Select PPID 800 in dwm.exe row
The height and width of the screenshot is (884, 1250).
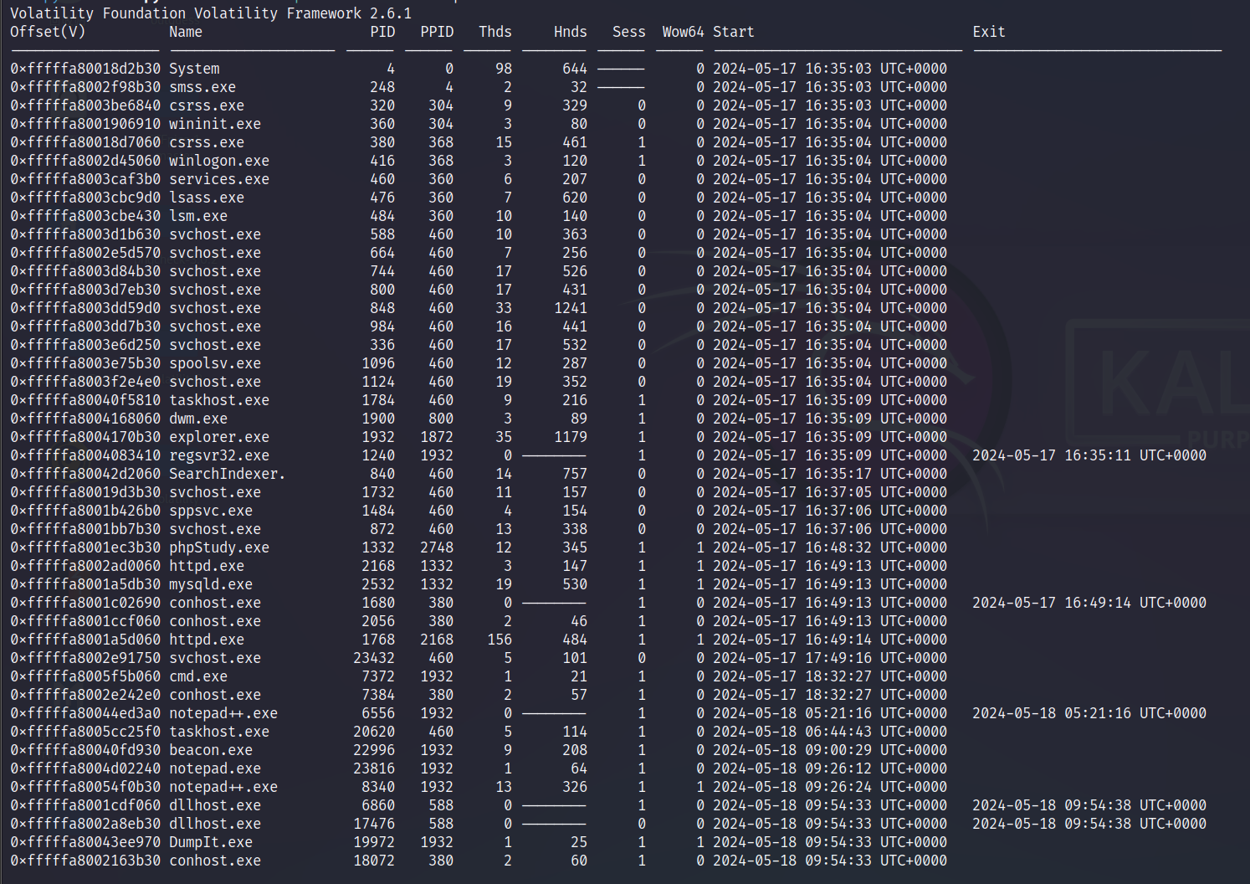pyautogui.click(x=441, y=419)
